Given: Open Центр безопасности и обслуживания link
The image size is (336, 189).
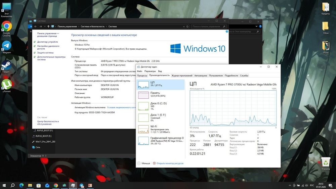Looking at the screenshot, I should [x=48, y=123].
